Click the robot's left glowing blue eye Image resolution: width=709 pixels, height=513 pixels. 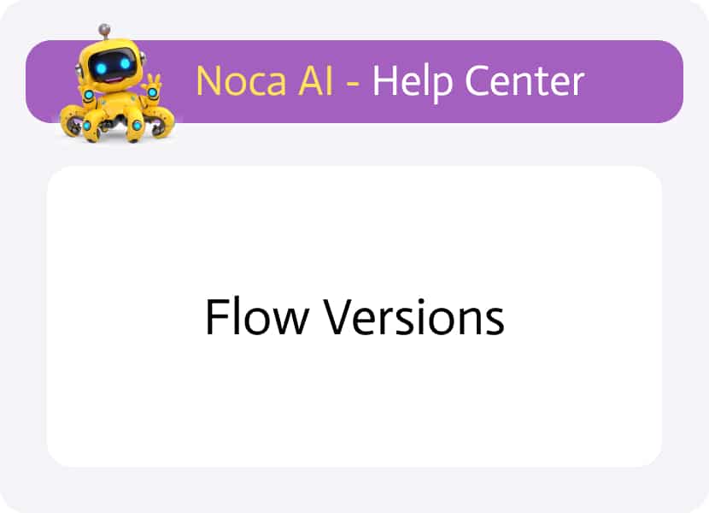[101, 68]
